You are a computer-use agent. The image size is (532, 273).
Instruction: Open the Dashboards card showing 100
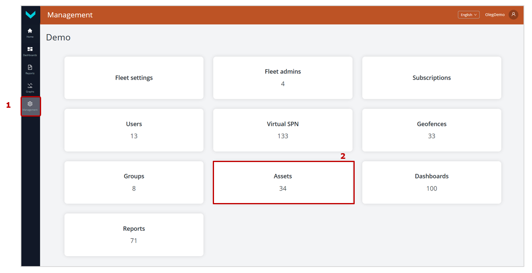tap(432, 182)
